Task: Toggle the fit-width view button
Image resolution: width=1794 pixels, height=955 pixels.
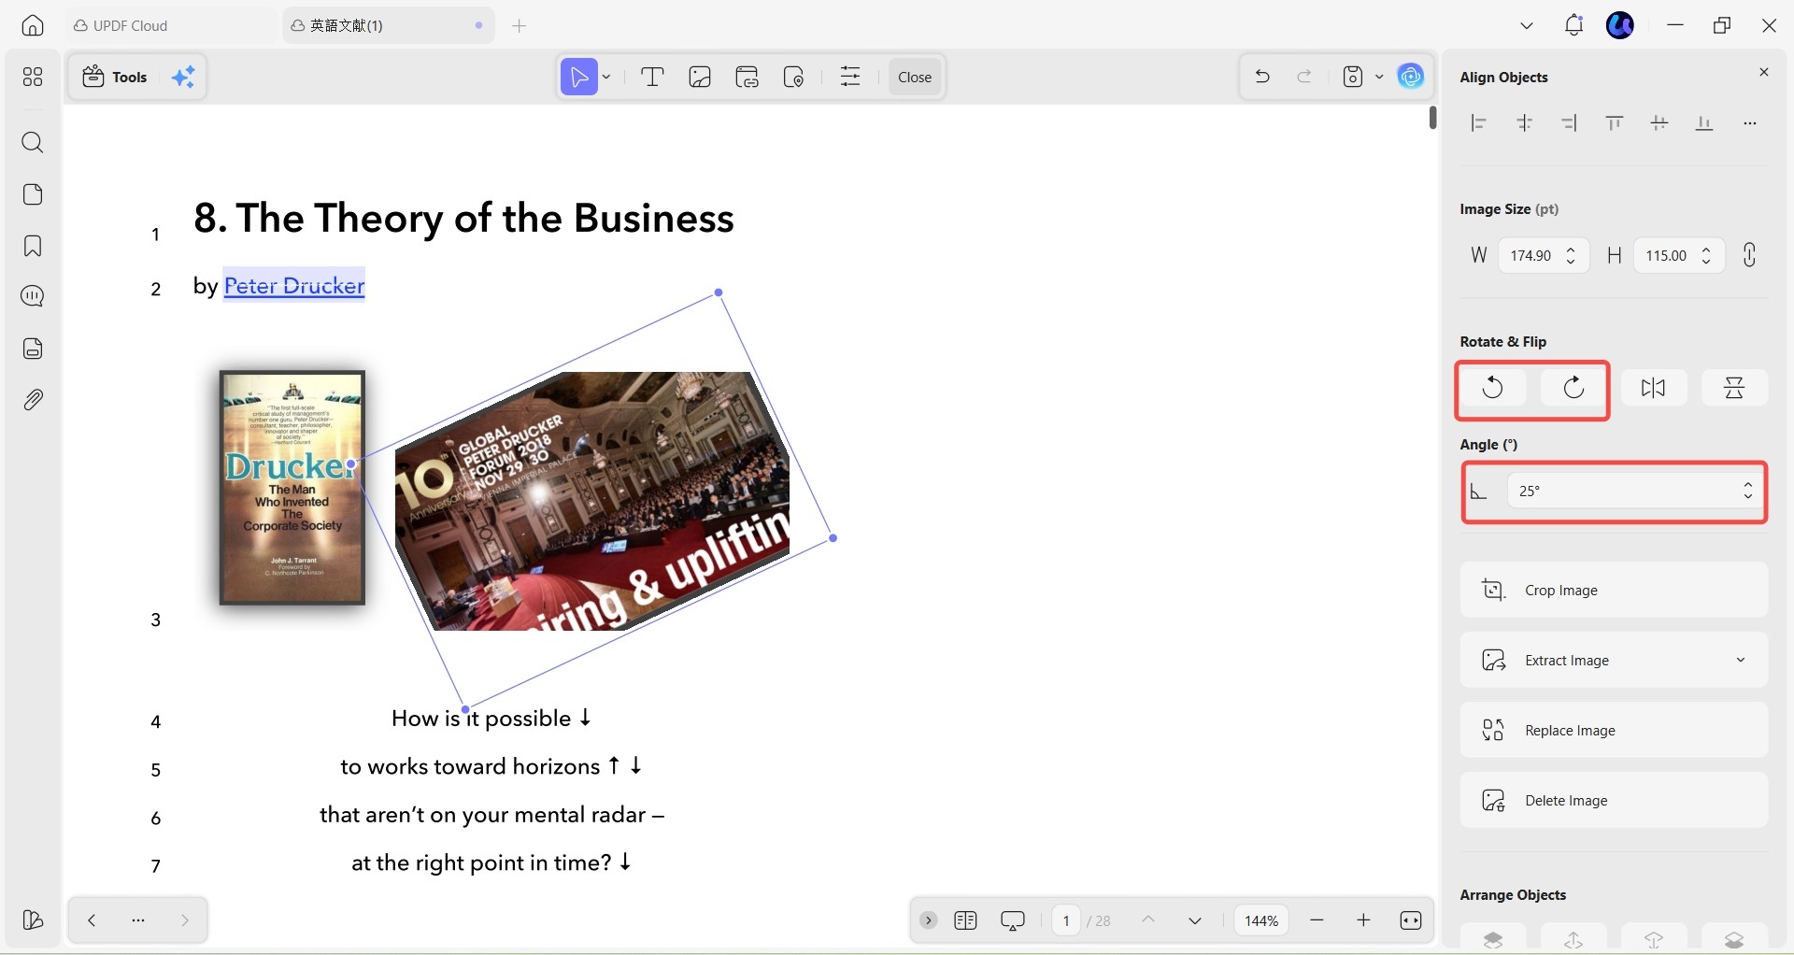Action: (x=1411, y=920)
